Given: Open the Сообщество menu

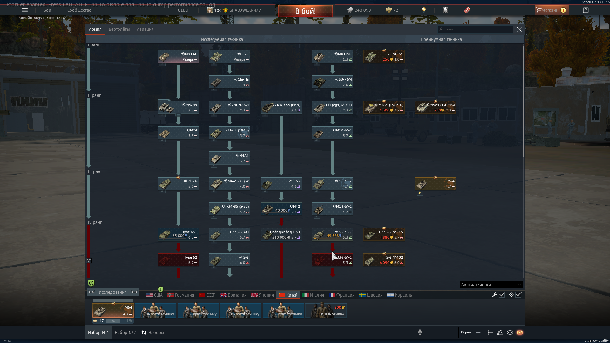Looking at the screenshot, I should 79,10.
